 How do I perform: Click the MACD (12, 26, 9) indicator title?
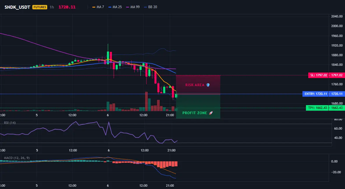tap(17, 158)
